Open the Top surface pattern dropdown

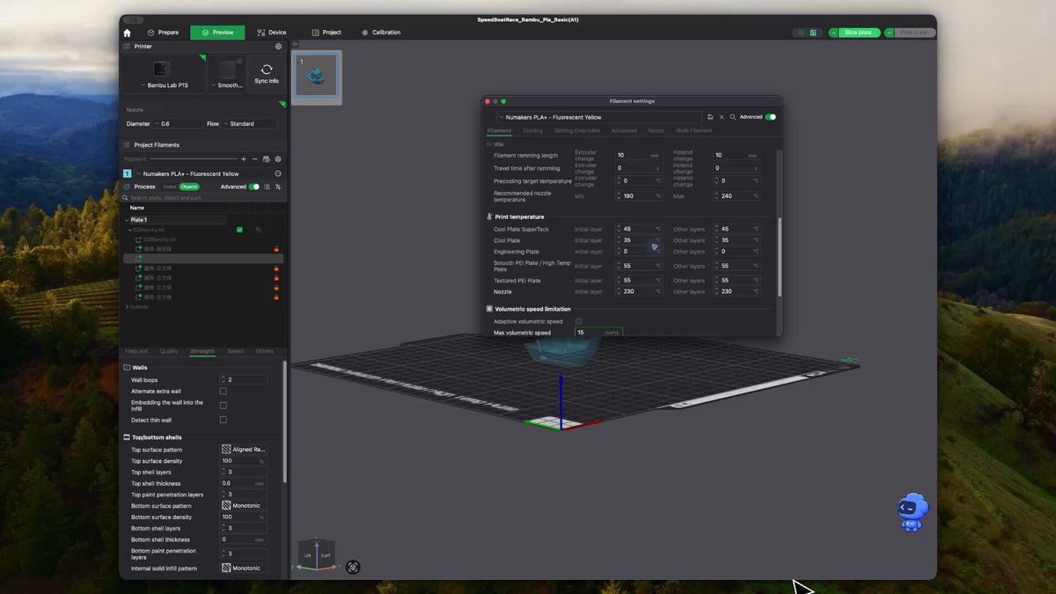tap(244, 449)
